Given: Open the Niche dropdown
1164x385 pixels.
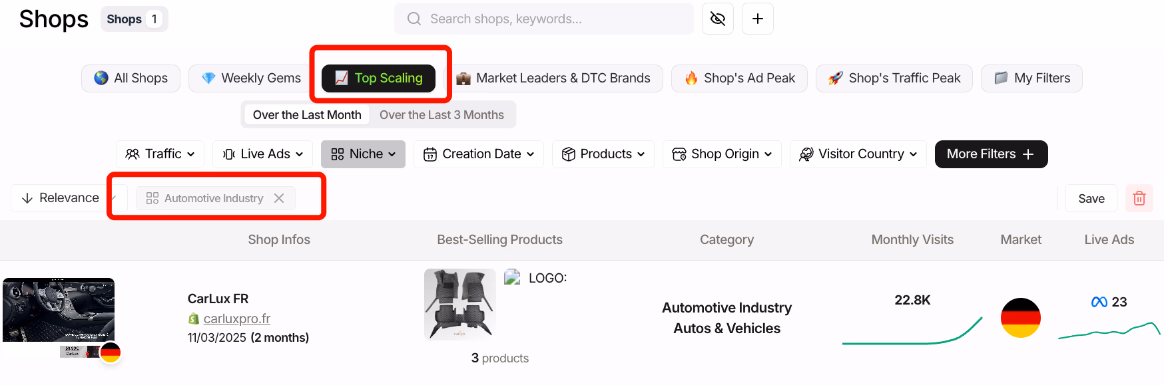Looking at the screenshot, I should click(363, 154).
